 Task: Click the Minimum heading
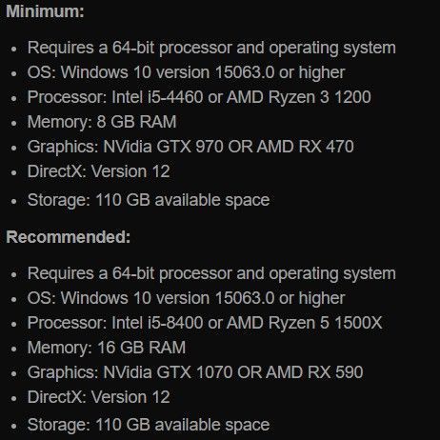click(45, 11)
